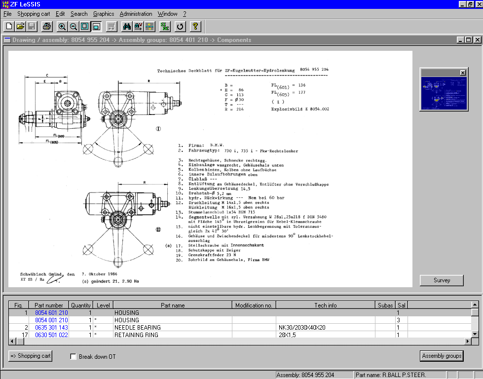483x379 pixels.
Task: Maximize the drawing / assembly child window
Action: [469, 40]
